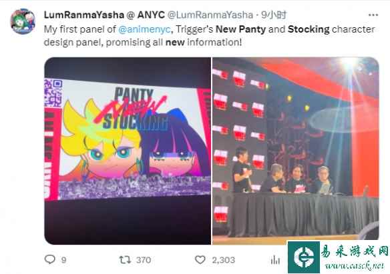Viewport: 390px width, 274px height.
Task: Click the green easck logo watermark
Action: point(304,257)
